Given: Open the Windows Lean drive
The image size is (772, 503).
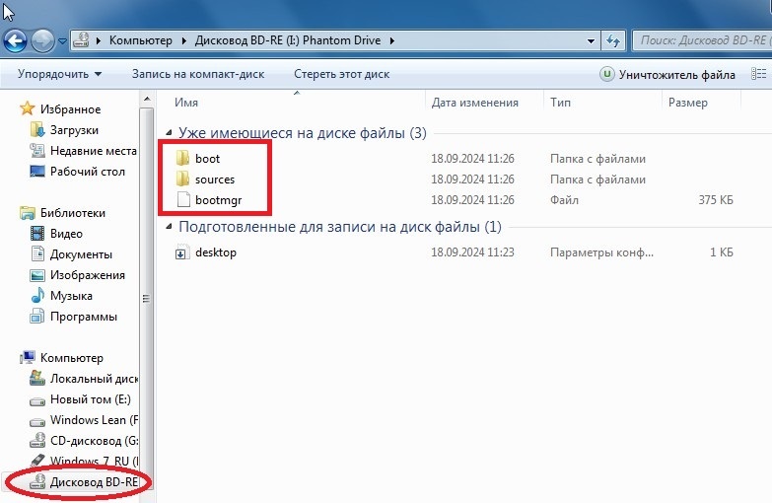Looking at the screenshot, I should pos(94,420).
